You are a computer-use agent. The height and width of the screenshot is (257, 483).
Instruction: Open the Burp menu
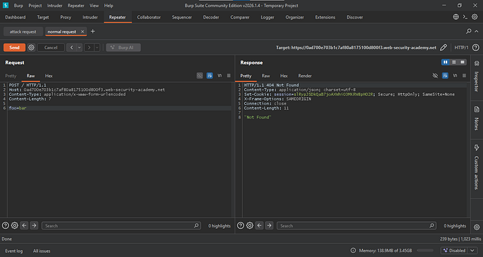click(19, 6)
